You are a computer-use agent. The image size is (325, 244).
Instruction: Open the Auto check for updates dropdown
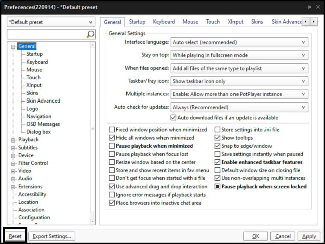[x=239, y=107]
